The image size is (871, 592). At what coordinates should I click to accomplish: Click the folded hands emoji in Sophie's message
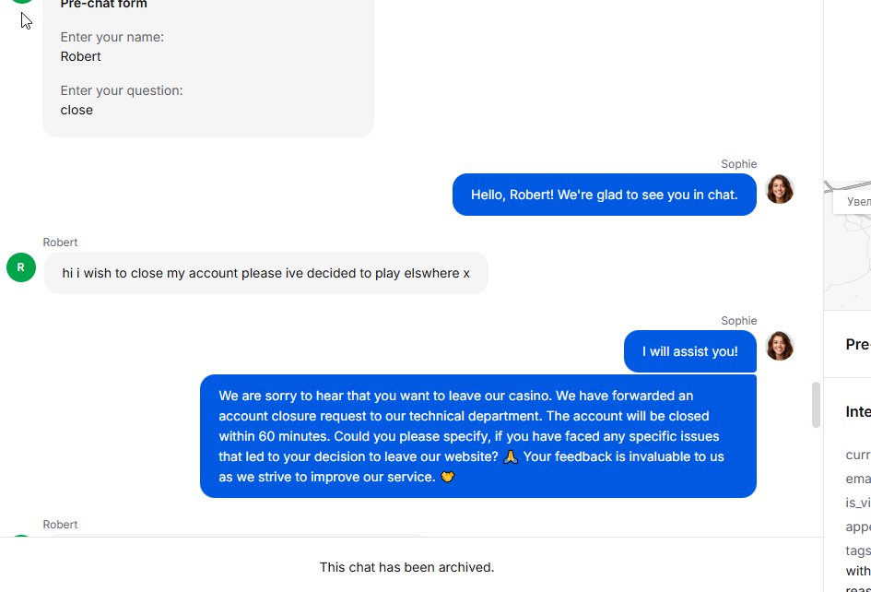click(x=511, y=456)
